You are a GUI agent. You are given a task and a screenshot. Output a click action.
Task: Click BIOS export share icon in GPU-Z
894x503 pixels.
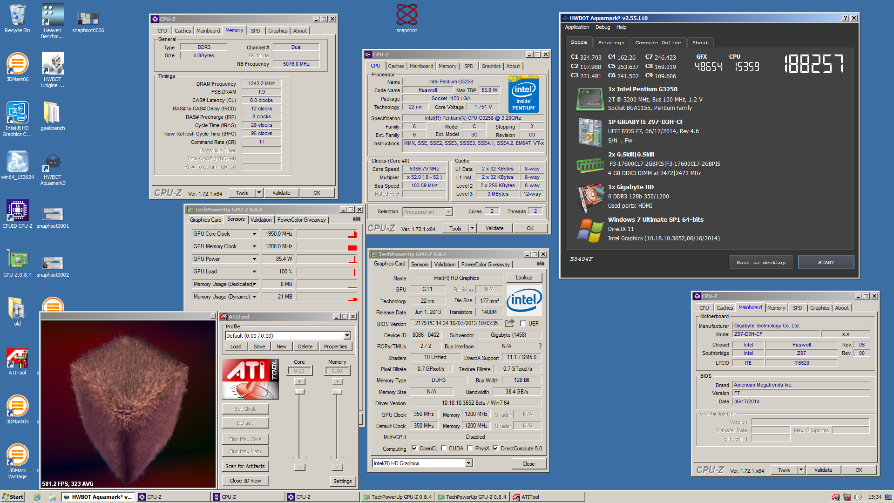coord(510,323)
